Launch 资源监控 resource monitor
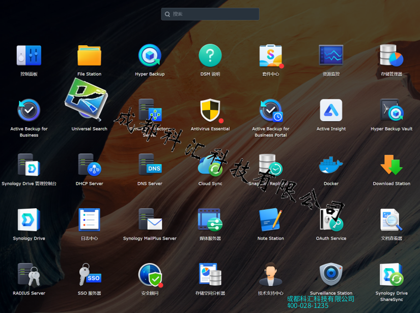Viewport: 420px width, 313px height. 331,55
